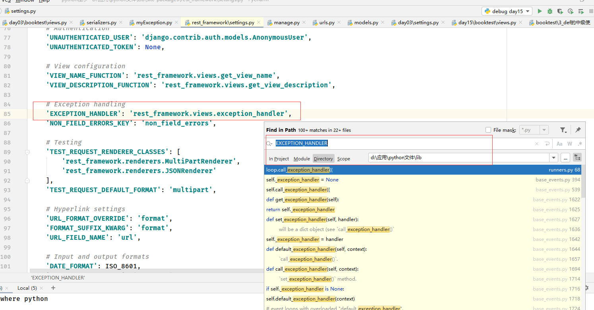Select Module search scope
This screenshot has width=594, height=310.
click(302, 159)
